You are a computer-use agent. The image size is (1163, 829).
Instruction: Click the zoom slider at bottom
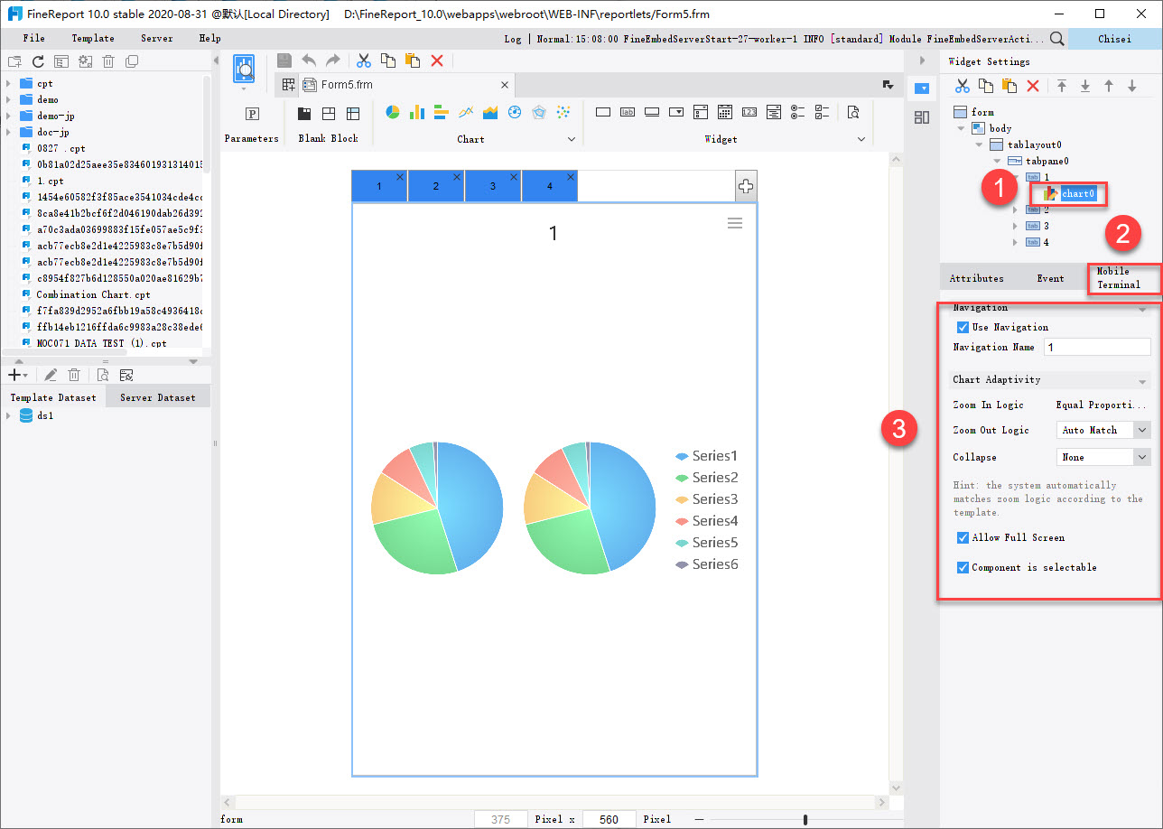coord(805,819)
